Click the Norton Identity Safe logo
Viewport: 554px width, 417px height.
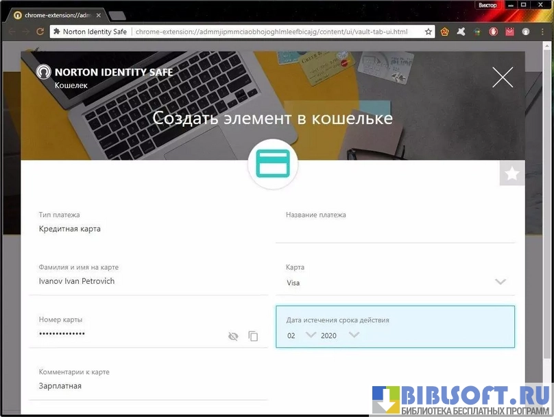[x=44, y=72]
